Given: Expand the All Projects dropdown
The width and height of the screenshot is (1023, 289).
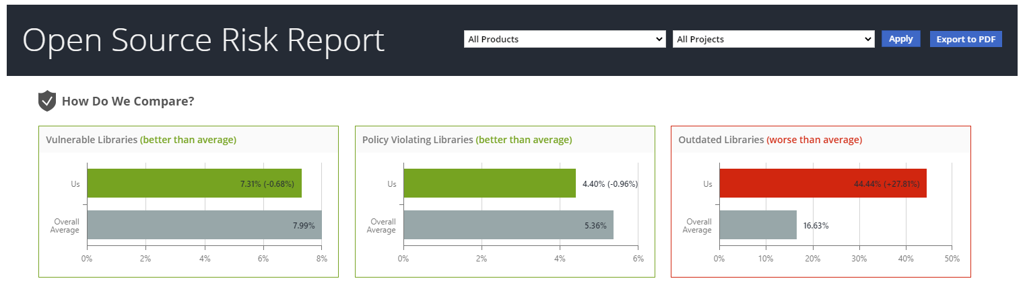Looking at the screenshot, I should (x=773, y=39).
